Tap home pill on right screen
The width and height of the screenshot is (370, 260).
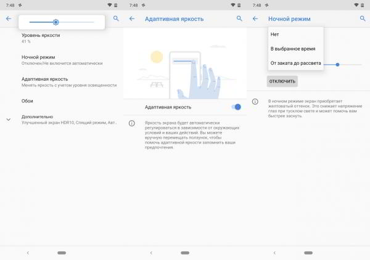point(308,253)
